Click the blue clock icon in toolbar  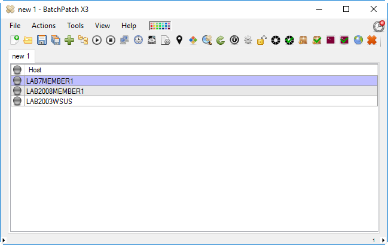[x=138, y=40]
